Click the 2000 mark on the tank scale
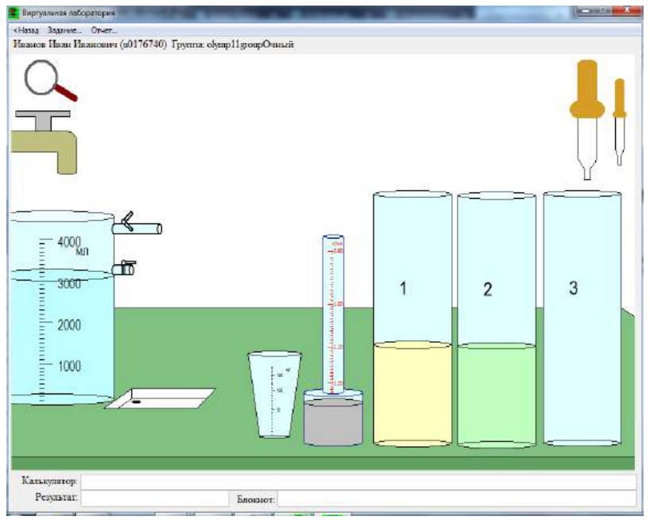 point(69,324)
